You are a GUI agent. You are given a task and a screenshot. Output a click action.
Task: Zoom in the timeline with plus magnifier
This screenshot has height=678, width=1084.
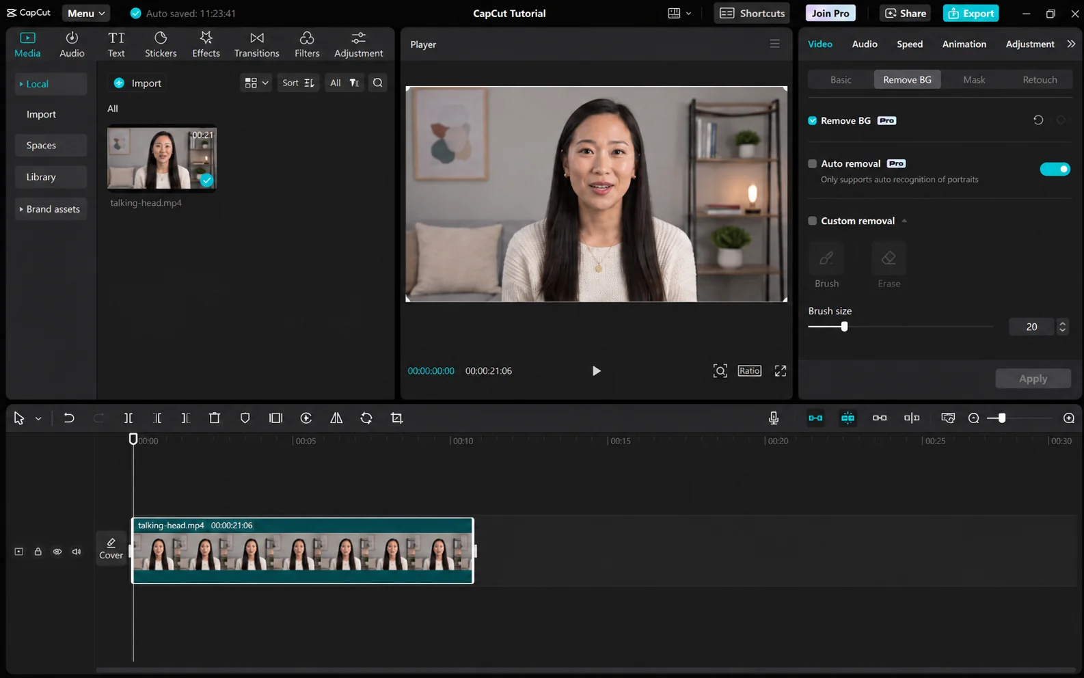click(x=1069, y=418)
